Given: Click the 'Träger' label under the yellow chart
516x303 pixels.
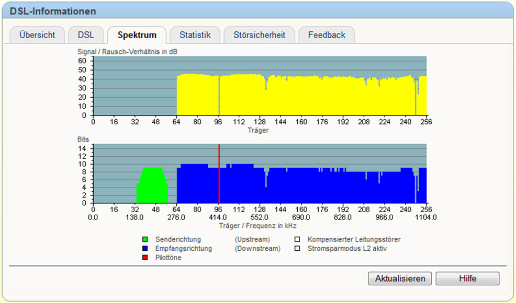Looking at the screenshot, I should (258, 130).
